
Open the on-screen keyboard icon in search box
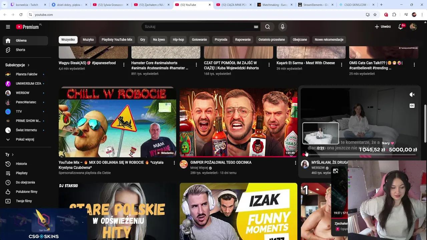(256, 27)
